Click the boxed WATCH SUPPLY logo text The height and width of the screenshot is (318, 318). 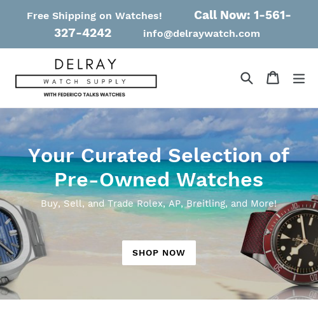[86, 81]
